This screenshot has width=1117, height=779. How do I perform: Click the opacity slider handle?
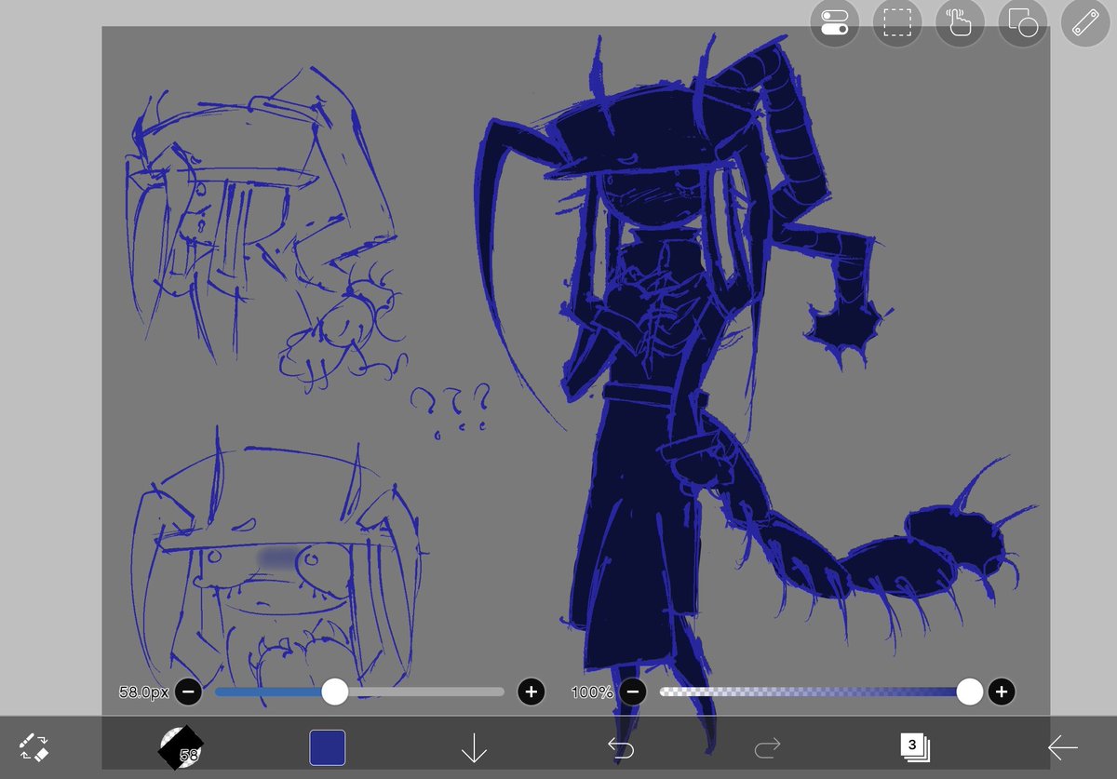tap(970, 692)
